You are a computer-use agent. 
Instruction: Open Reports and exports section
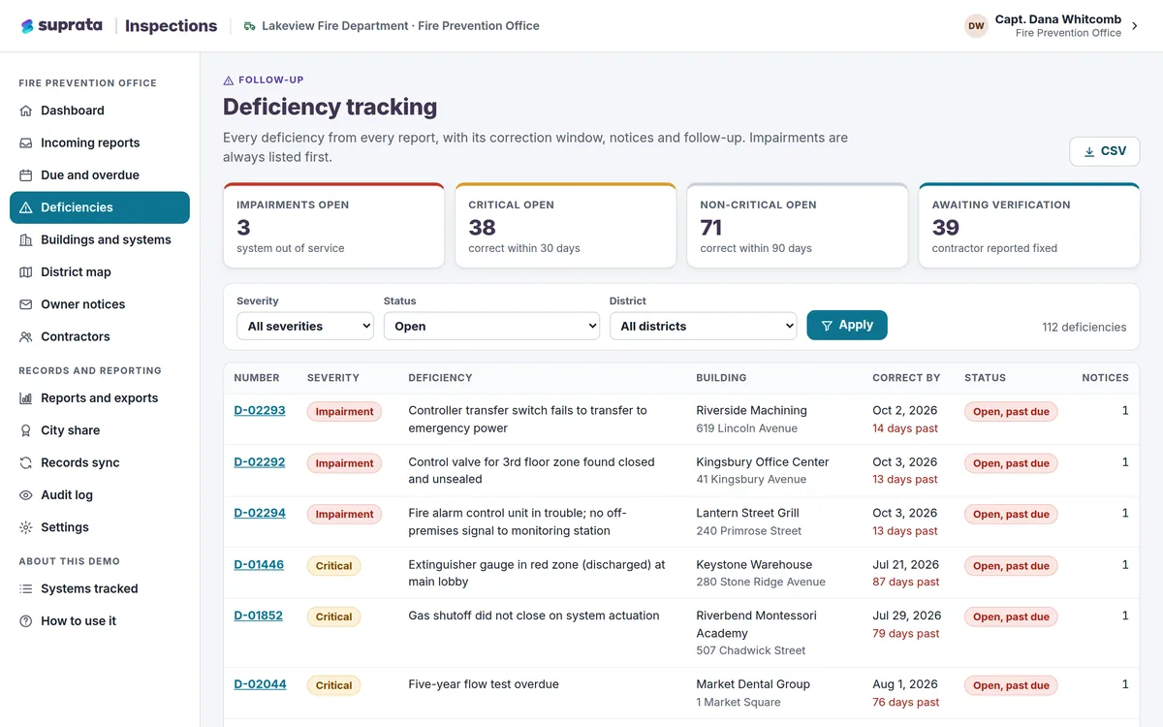click(100, 398)
